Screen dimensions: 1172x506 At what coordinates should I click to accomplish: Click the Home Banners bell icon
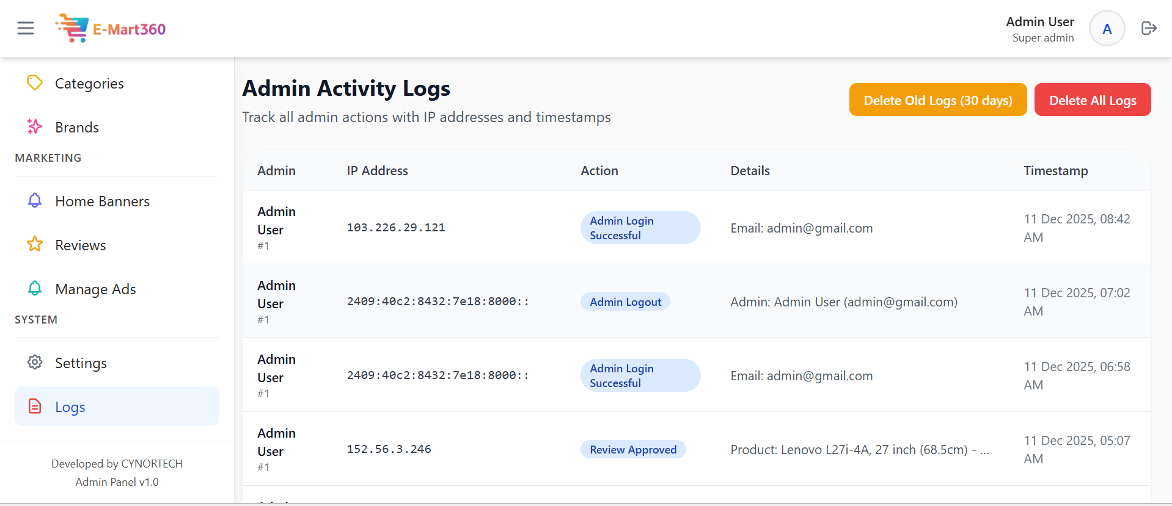pos(35,201)
